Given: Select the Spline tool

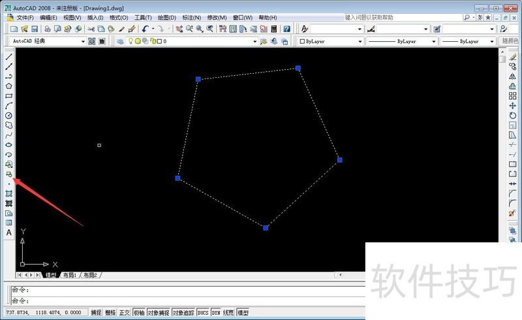Looking at the screenshot, I should pos(9,135).
